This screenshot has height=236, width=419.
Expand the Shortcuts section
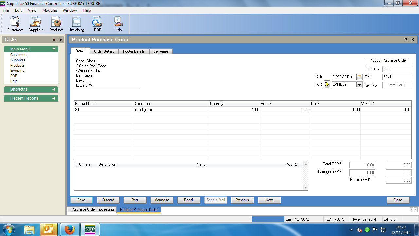click(54, 89)
